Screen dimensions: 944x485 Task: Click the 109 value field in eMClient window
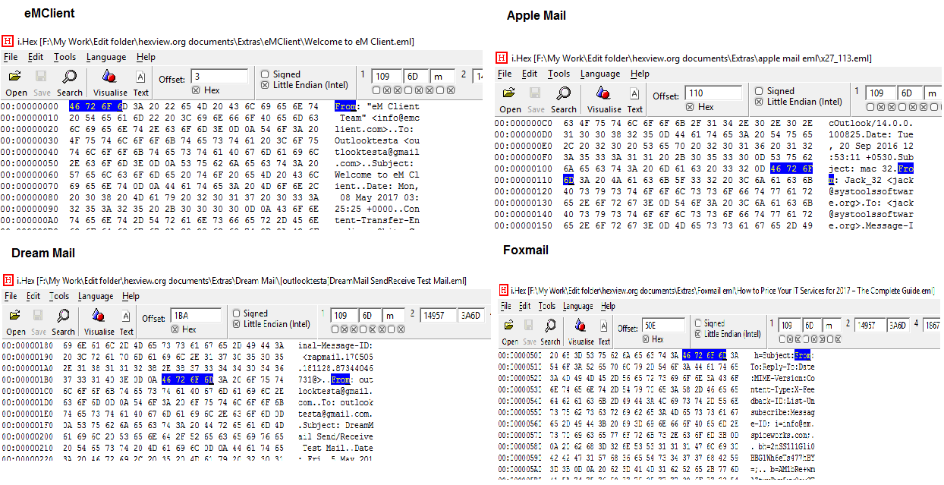click(x=387, y=77)
